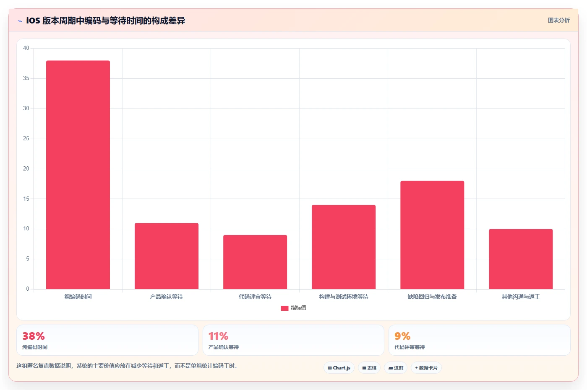Click the 图表分析 label in header
The image size is (587, 390).
coord(558,20)
